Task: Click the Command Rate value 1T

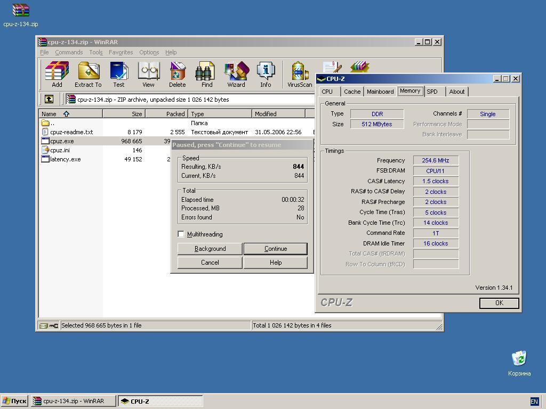Action: tap(436, 233)
